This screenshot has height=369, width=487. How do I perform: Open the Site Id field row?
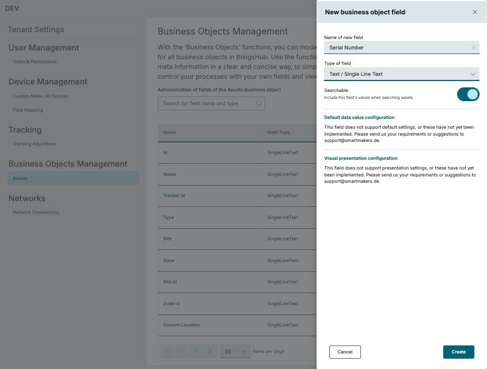coord(237,282)
